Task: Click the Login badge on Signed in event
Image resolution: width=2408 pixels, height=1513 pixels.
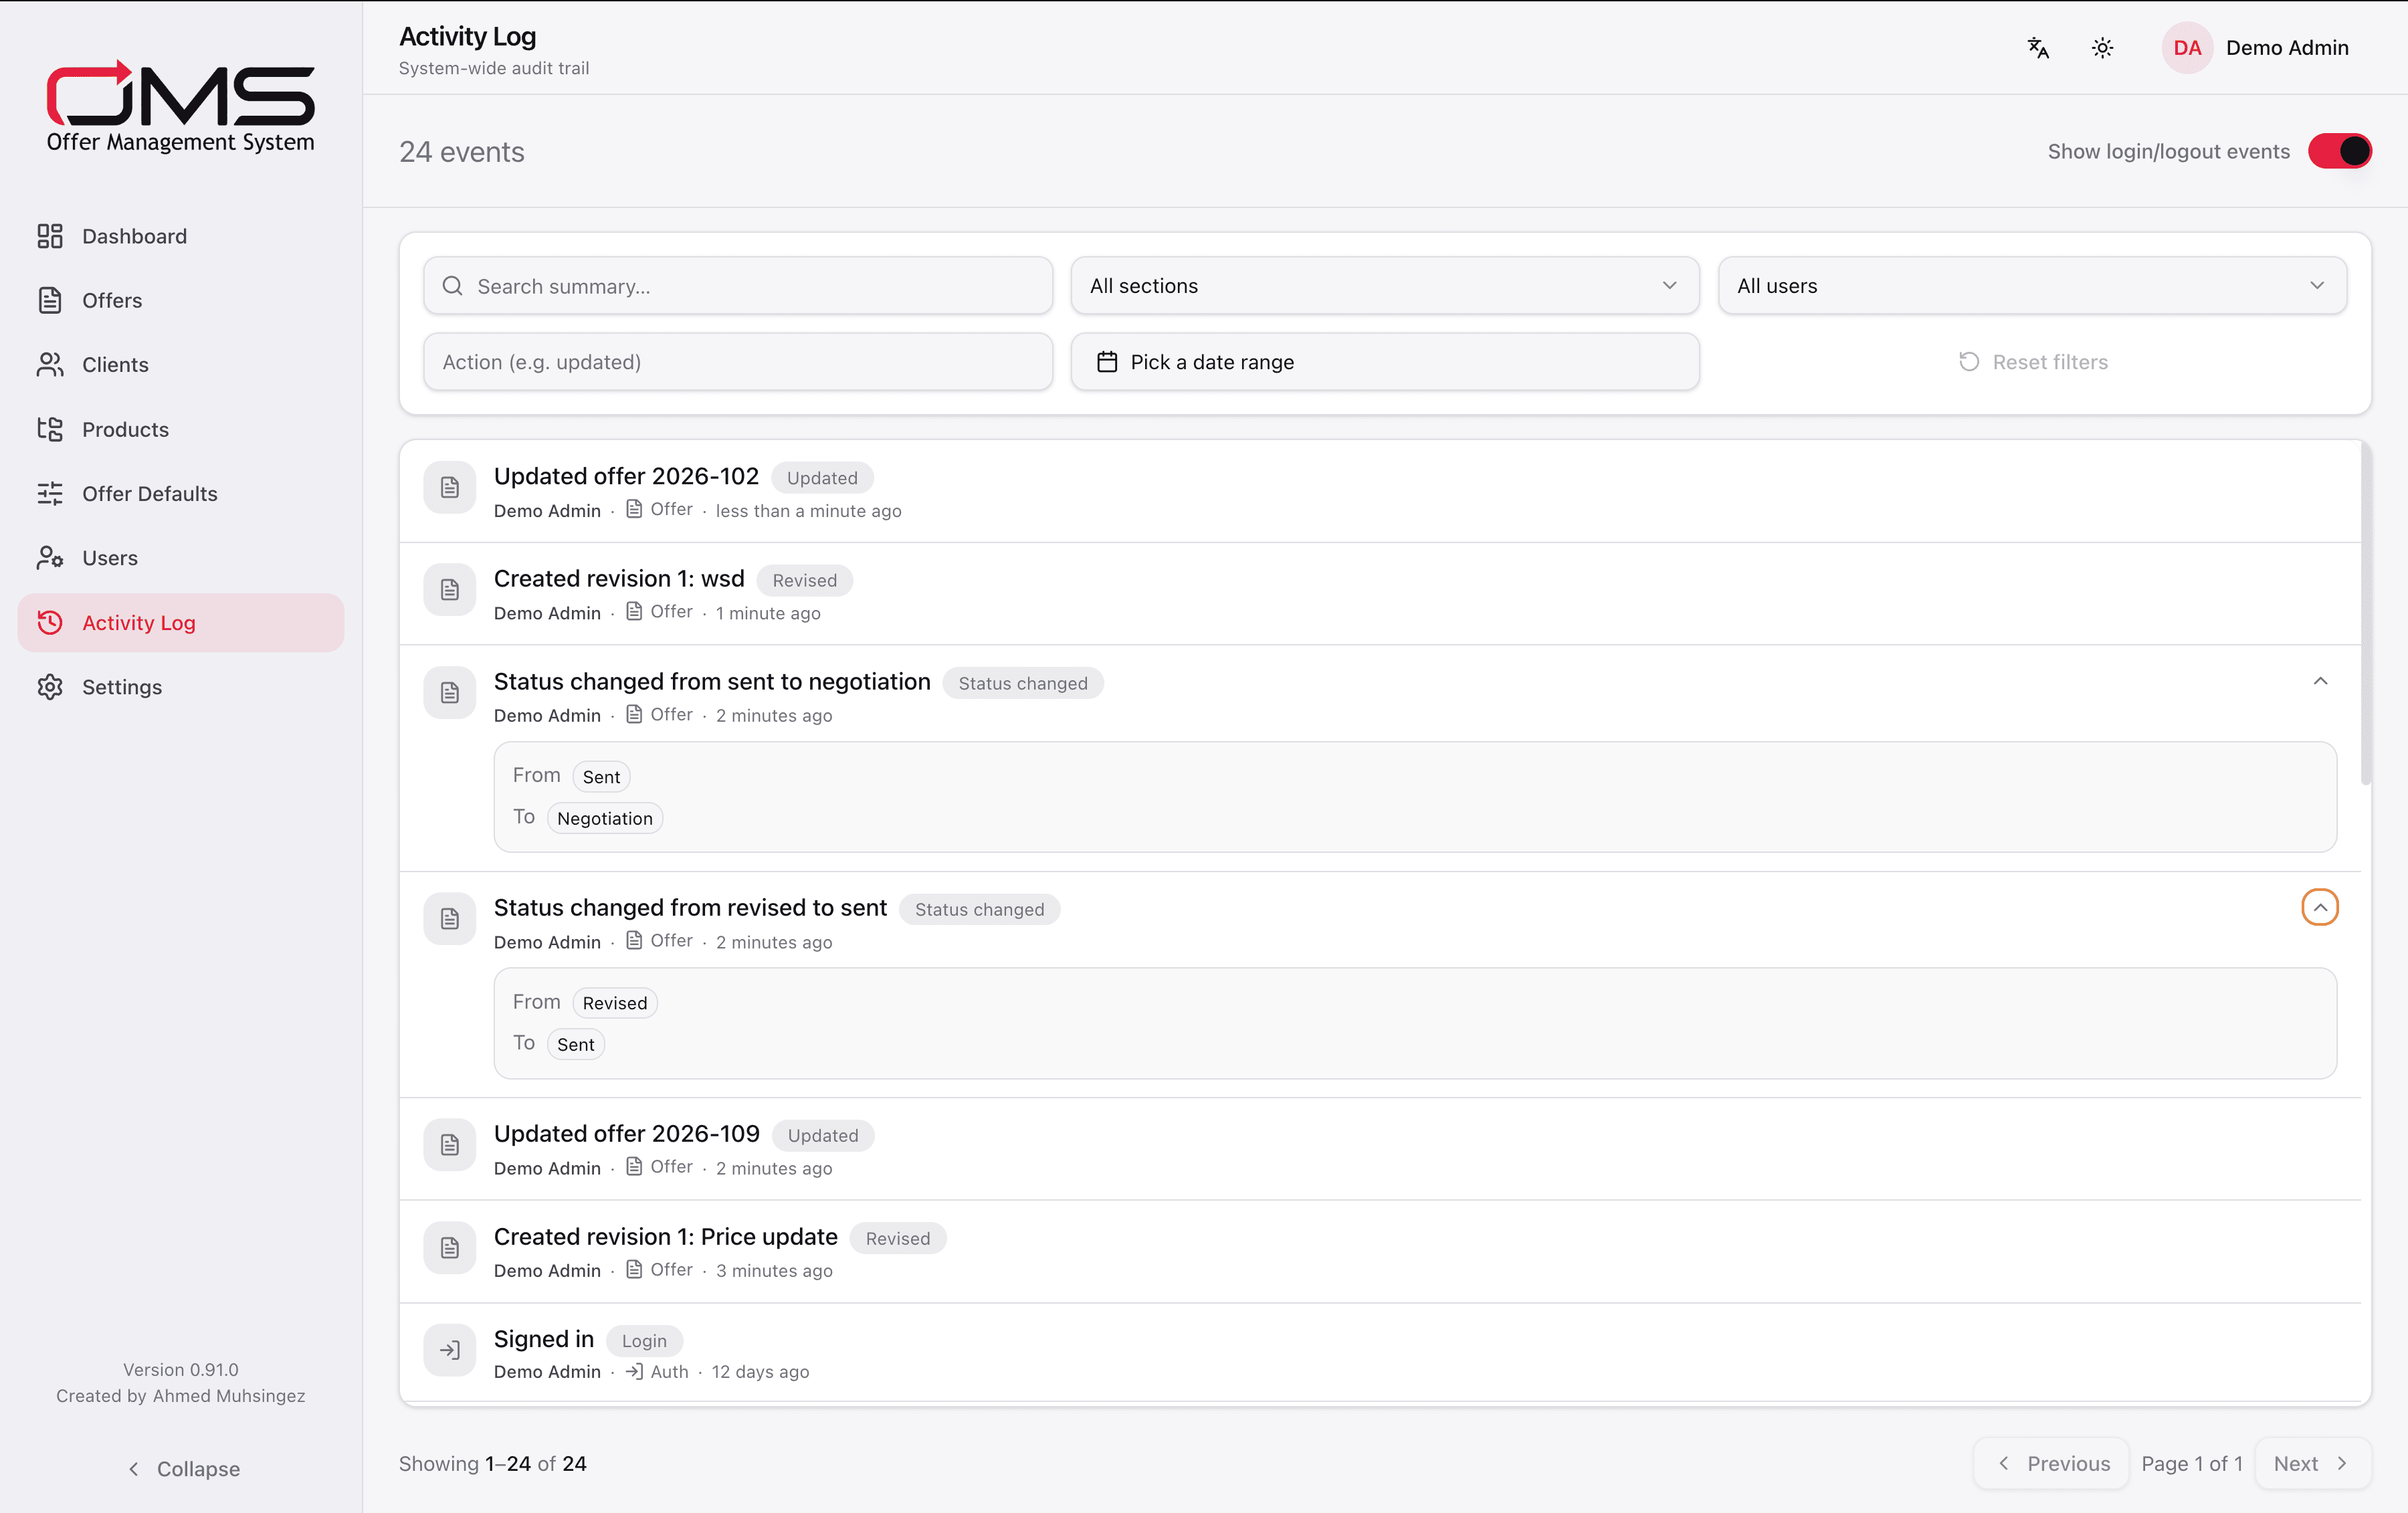Action: (x=644, y=1340)
